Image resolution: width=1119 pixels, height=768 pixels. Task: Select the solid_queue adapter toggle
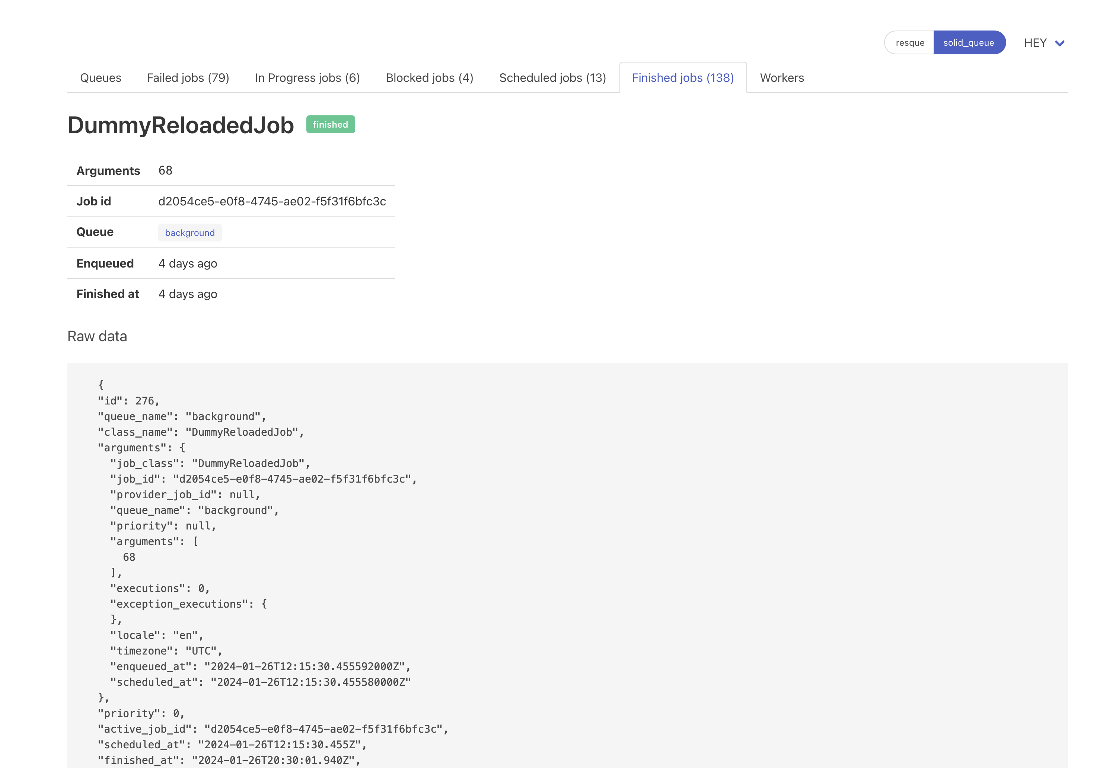(968, 43)
